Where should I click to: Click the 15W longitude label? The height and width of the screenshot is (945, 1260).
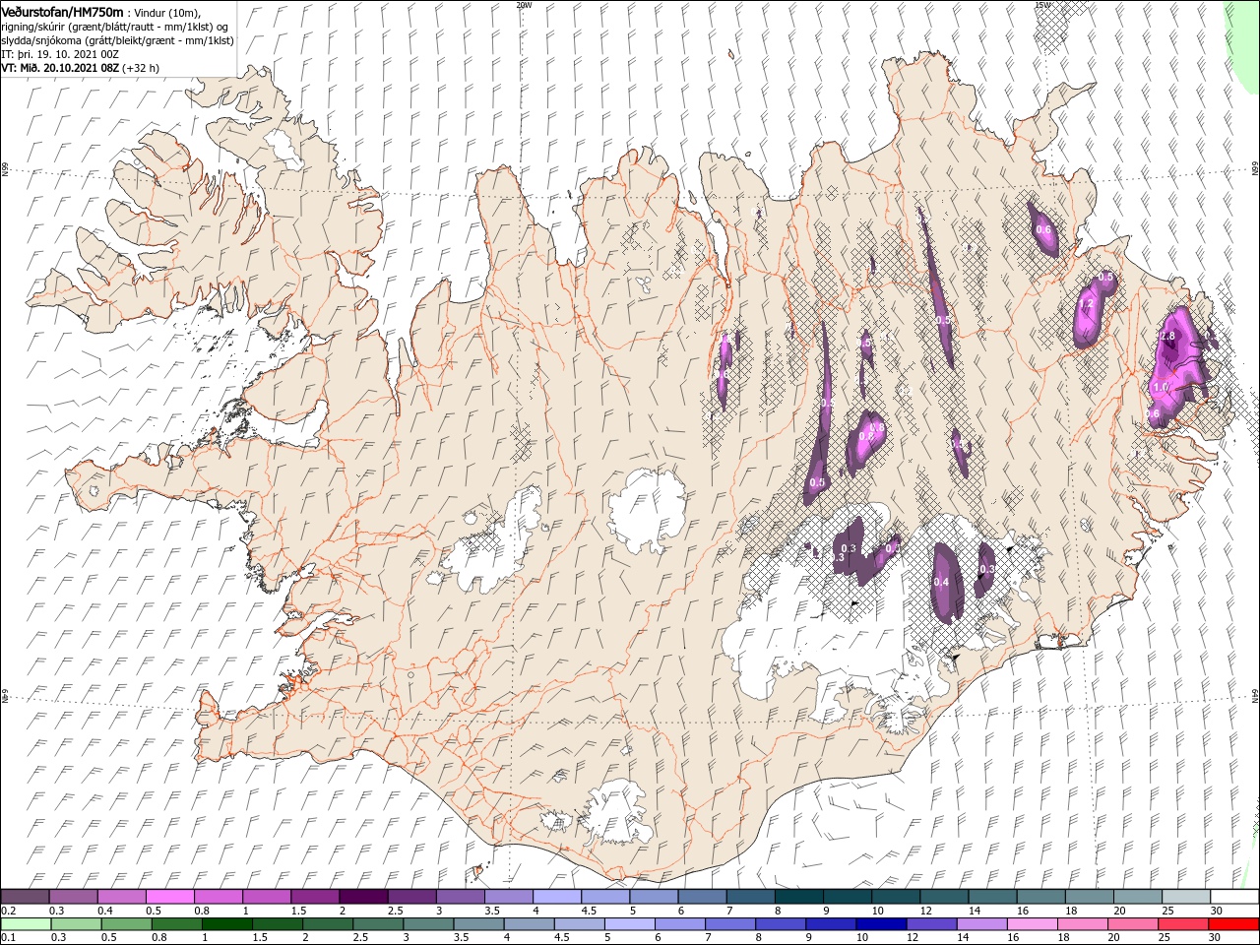1041,5
